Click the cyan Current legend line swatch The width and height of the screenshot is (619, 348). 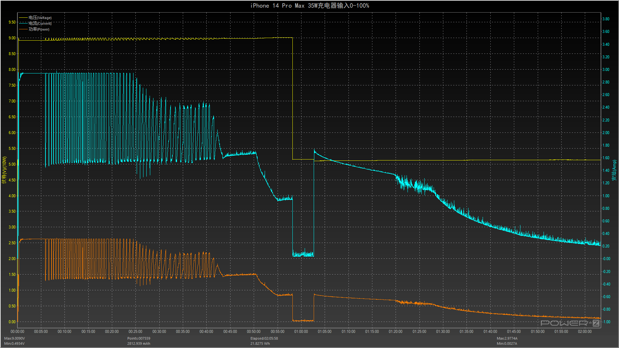(x=23, y=24)
